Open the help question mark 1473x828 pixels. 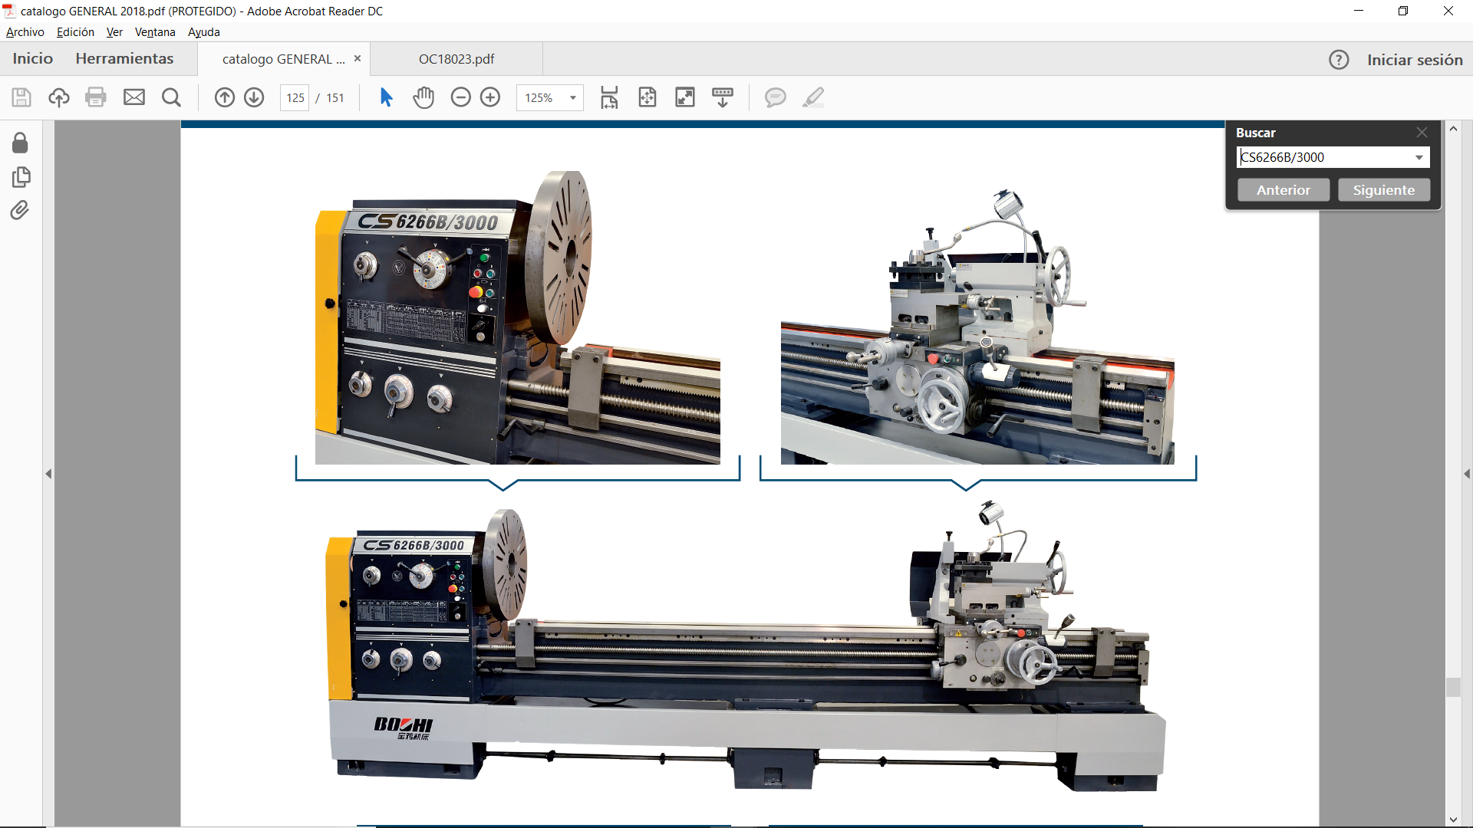point(1339,60)
